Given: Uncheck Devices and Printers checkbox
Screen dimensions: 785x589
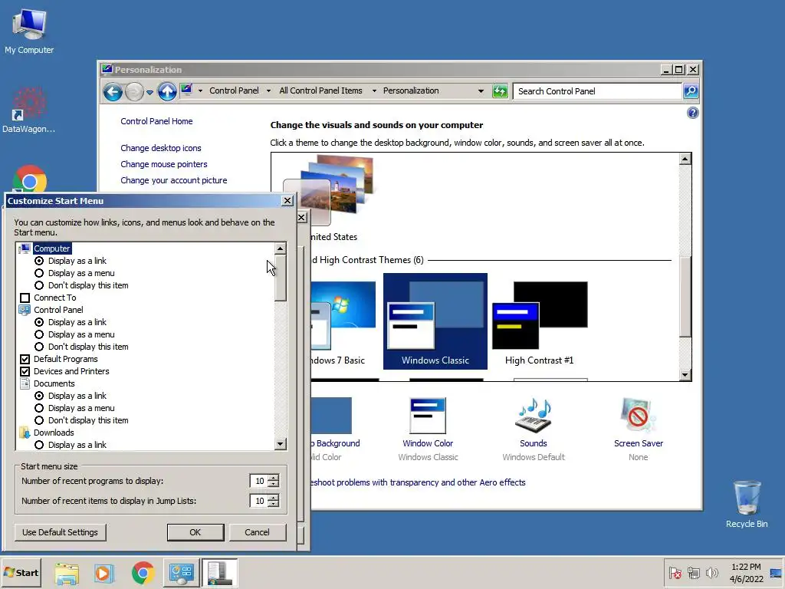Looking at the screenshot, I should pos(25,371).
